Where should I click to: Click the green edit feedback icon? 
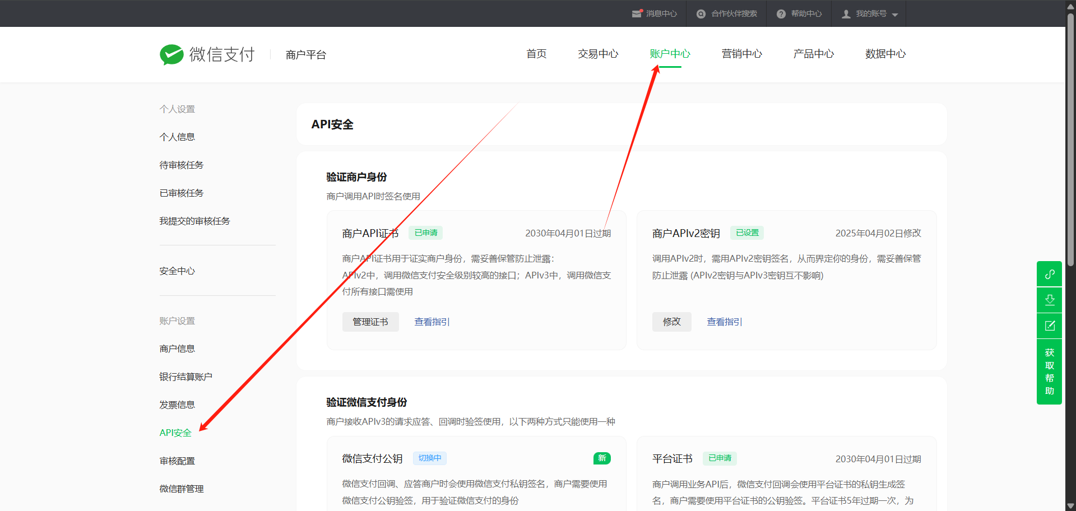1049,326
